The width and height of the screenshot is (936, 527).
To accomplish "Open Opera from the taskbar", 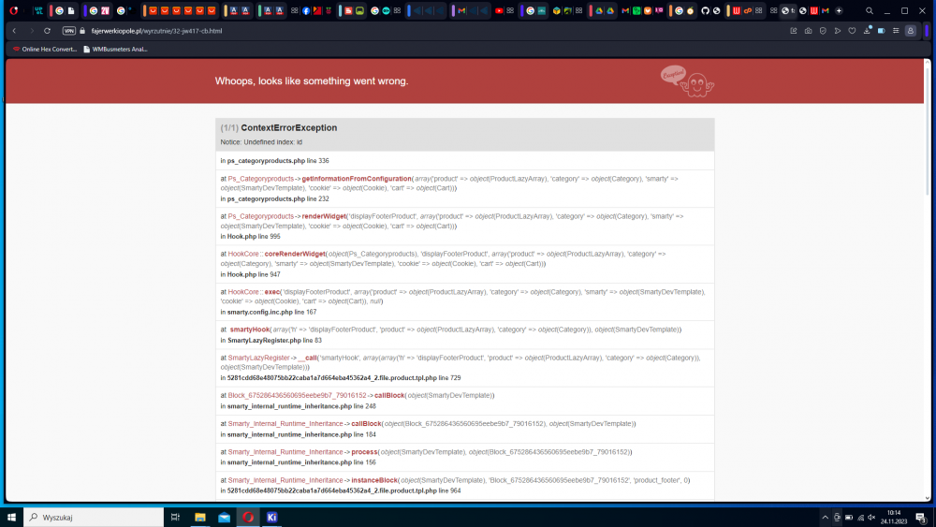I will pyautogui.click(x=248, y=518).
